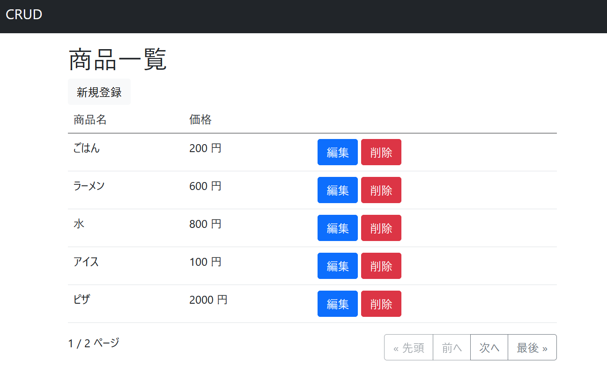
Task: Click 削除 next to アイス
Action: 381,266
